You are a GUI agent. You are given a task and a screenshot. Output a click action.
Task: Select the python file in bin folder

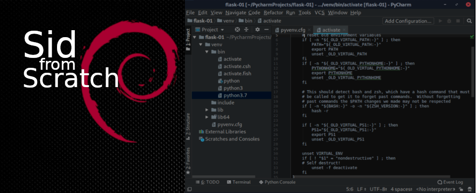pos(232,81)
